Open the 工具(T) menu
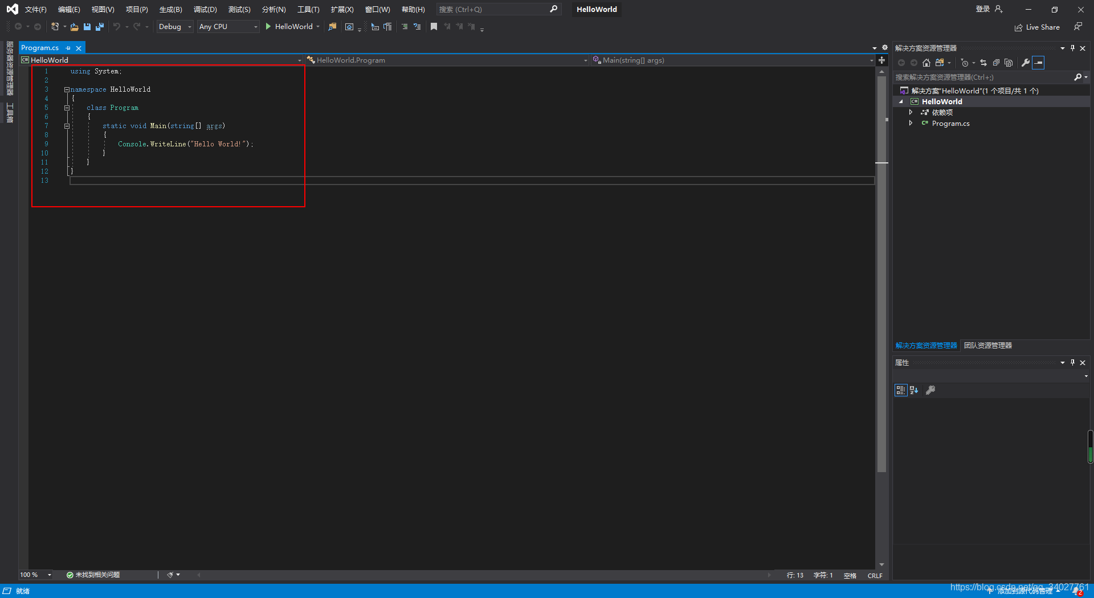Viewport: 1094px width, 598px height. [308, 10]
